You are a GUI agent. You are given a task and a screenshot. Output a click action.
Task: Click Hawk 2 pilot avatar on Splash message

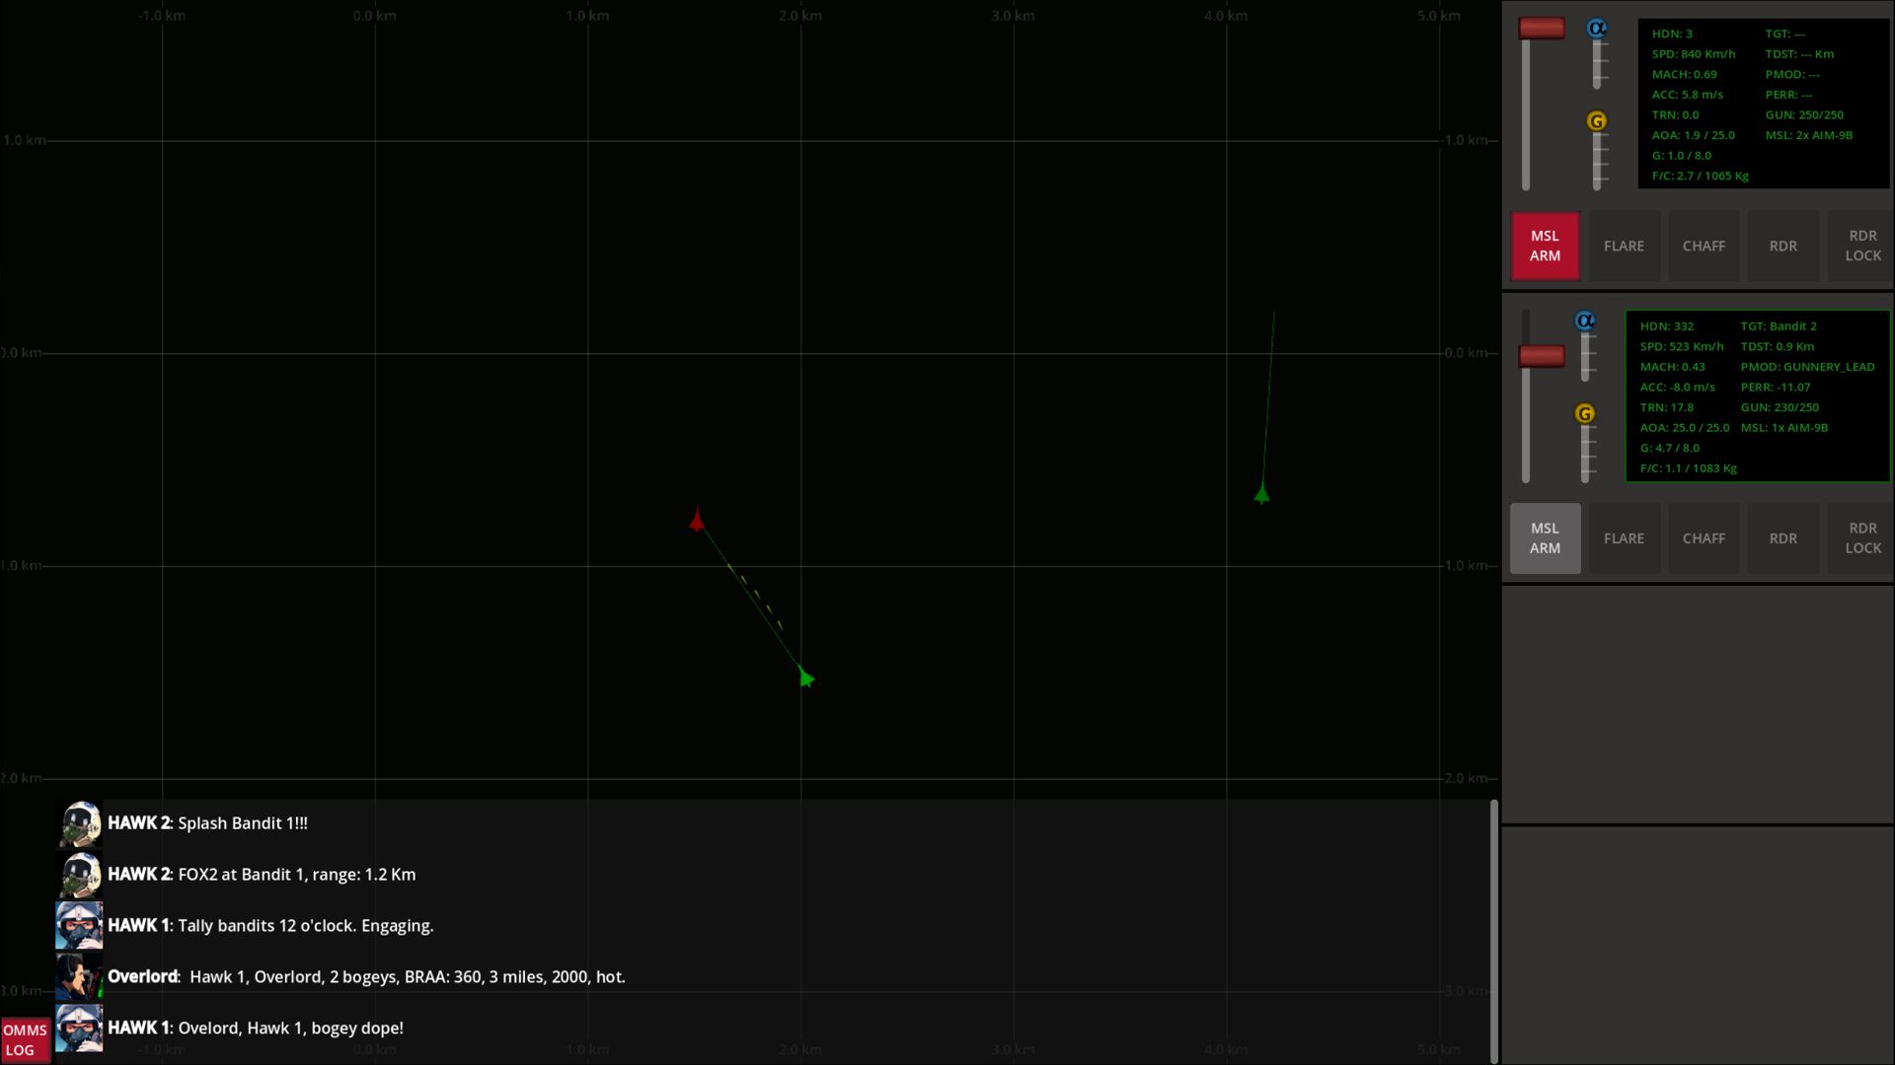point(79,823)
